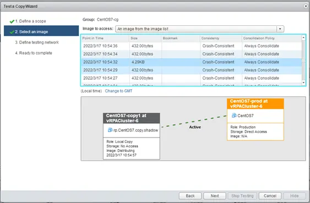This screenshot has width=310, height=203.
Task: Click green checkmark beside Select an image
Action: pyautogui.click(x=12, y=32)
